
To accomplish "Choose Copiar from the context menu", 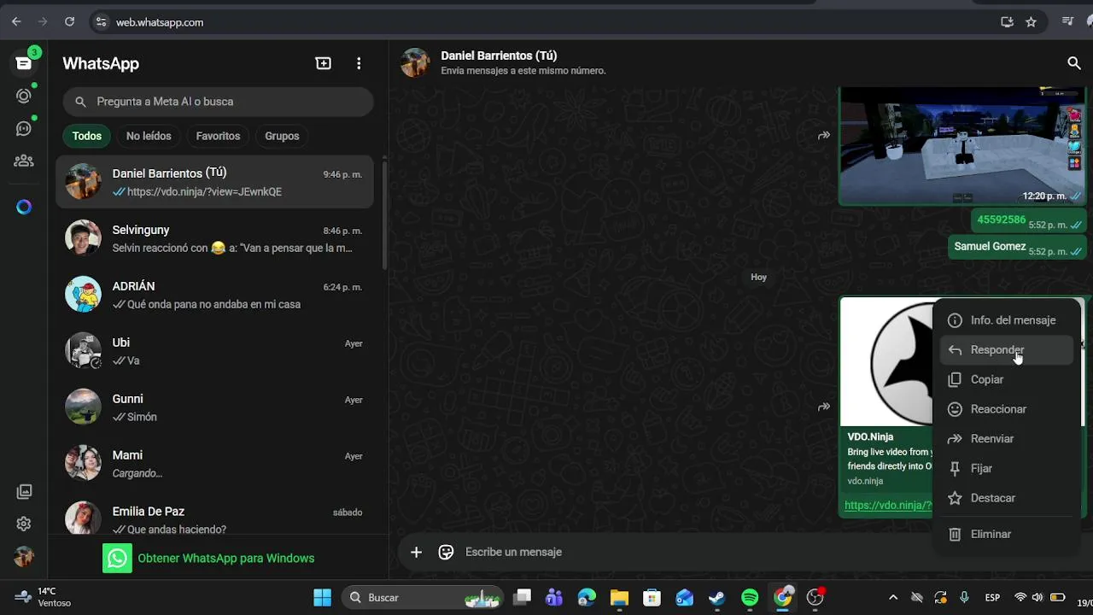I will (x=1007, y=379).
